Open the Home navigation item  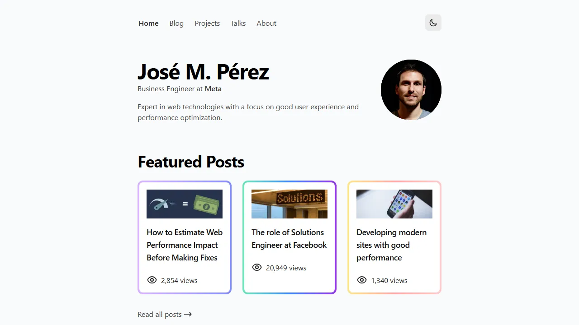click(148, 23)
